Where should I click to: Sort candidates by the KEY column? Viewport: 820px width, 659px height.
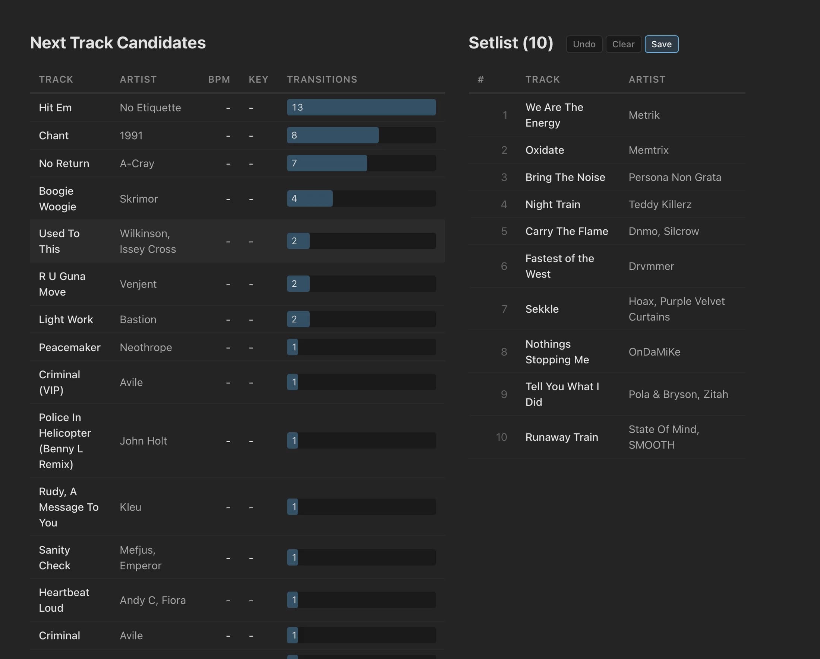258,79
